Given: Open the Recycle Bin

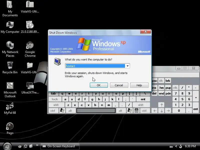Looking at the screenshot, I should (x=10, y=67).
